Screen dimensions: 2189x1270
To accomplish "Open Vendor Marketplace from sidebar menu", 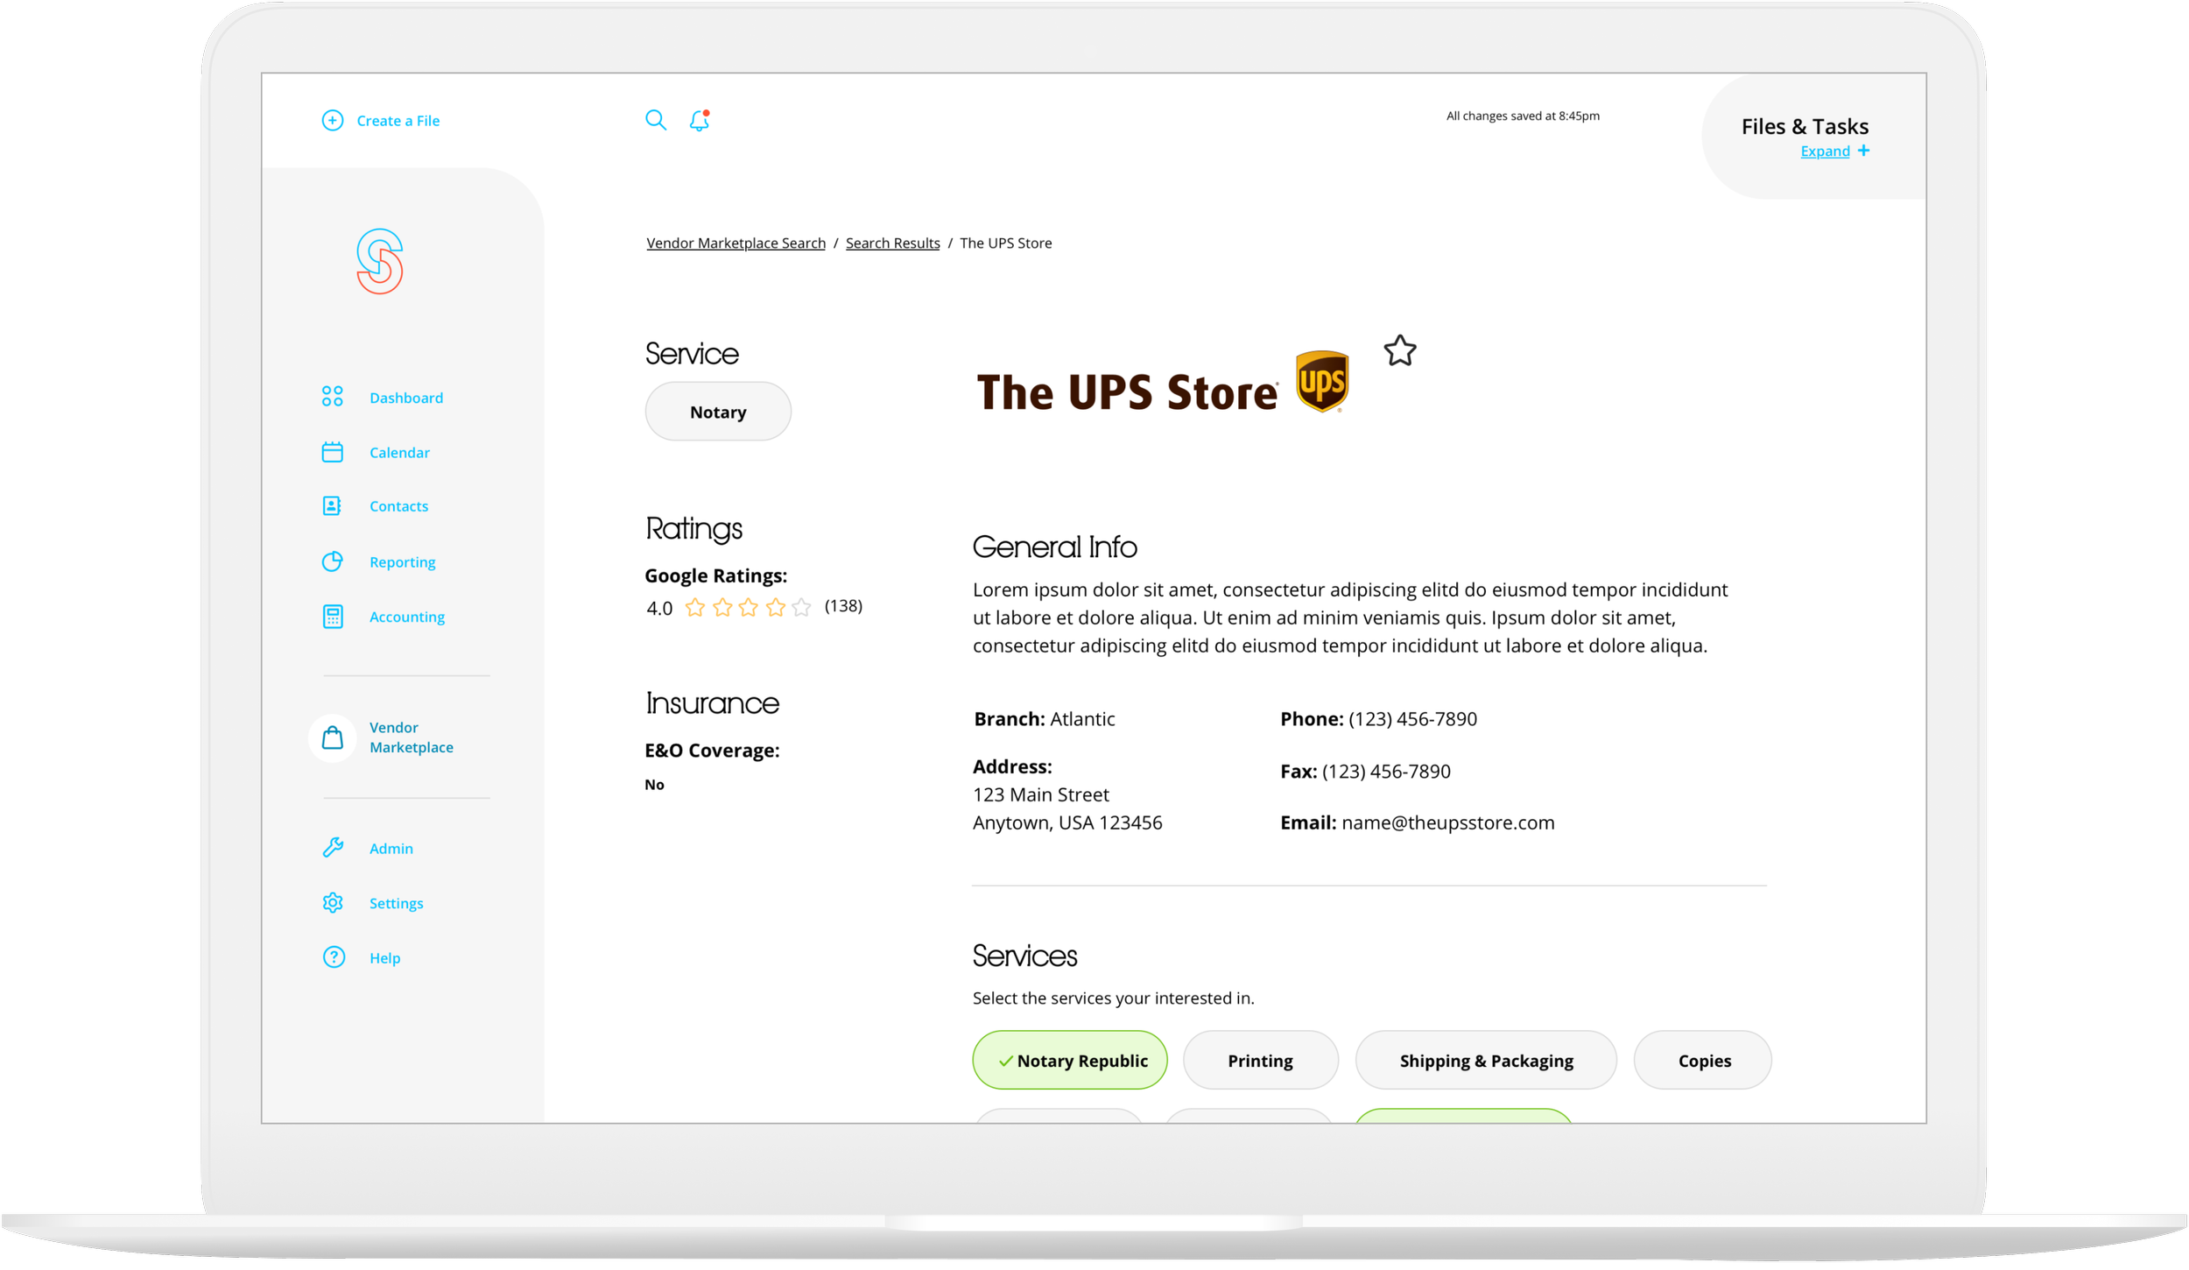I will (412, 737).
